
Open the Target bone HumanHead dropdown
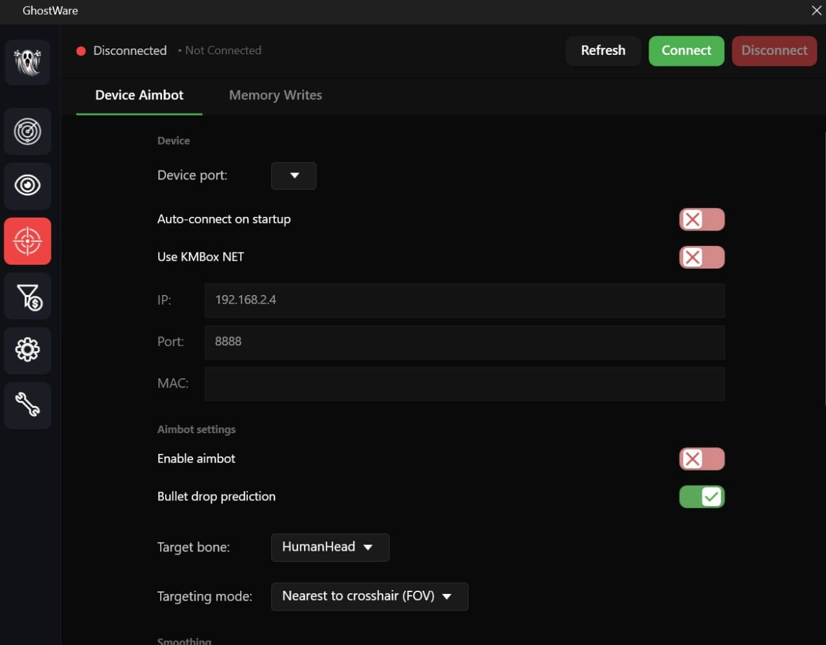pos(330,547)
